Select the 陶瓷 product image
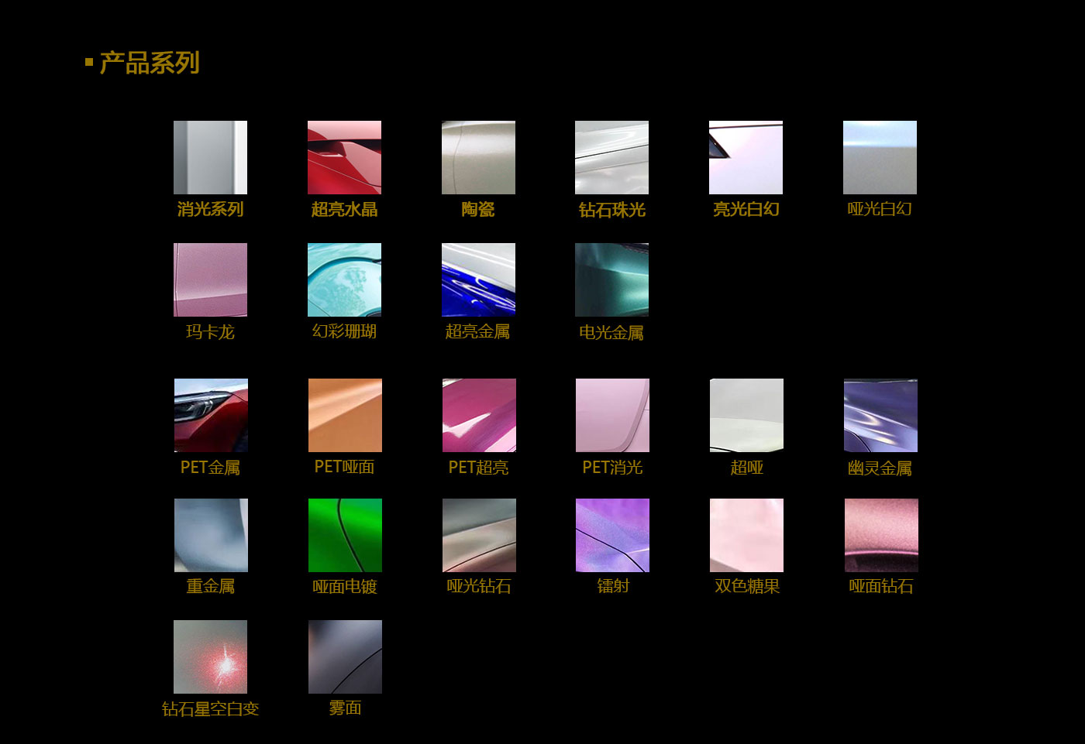 478,157
